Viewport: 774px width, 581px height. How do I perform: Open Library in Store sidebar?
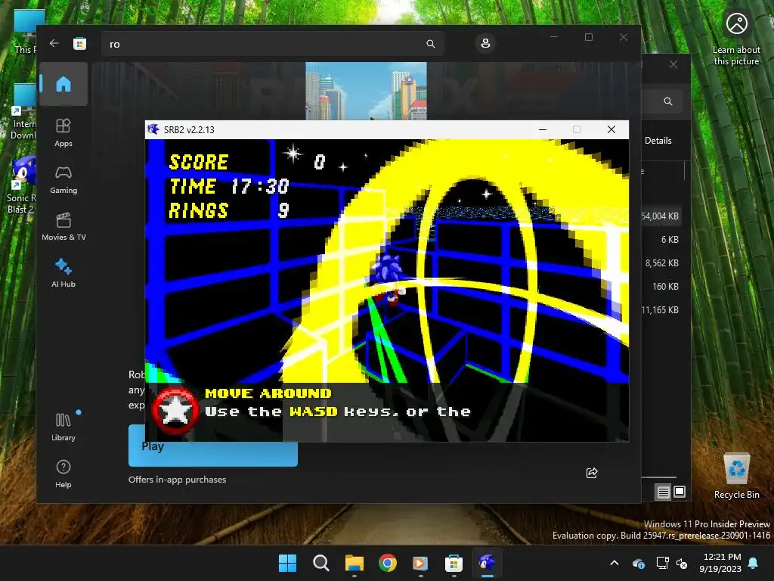coord(63,427)
